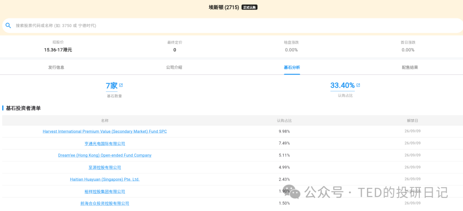Click the 4.99% subscription ratio cell

click(x=284, y=167)
